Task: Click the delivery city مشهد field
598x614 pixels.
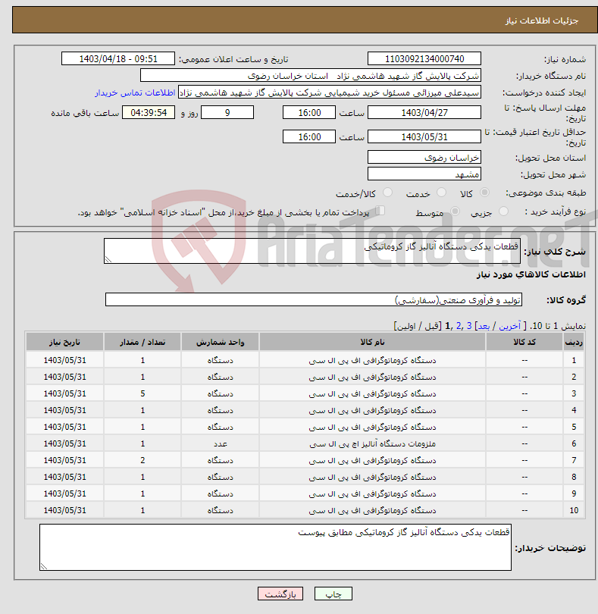Action: tap(424, 174)
